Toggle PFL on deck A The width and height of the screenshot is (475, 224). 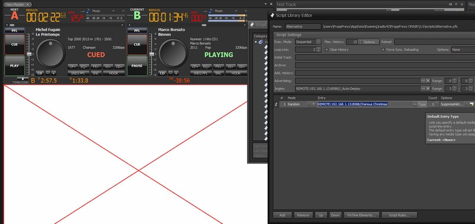tap(14, 31)
